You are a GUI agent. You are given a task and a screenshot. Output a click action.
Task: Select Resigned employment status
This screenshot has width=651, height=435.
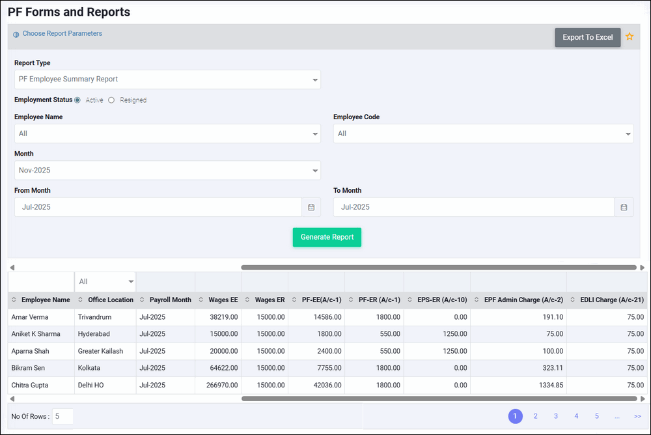(111, 100)
